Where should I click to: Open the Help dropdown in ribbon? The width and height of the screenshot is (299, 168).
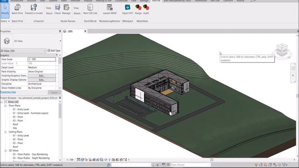pyautogui.click(x=49, y=8)
